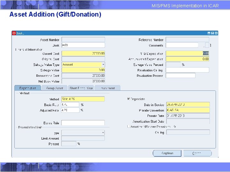Click the Date in Service field

pyautogui.click(x=188, y=104)
